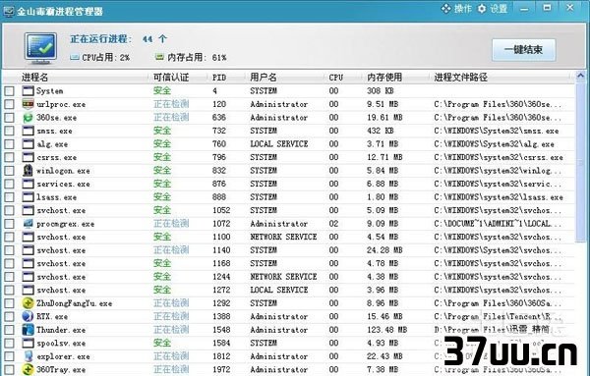Click the services.exe window icon
590x376 pixels.
pos(28,184)
